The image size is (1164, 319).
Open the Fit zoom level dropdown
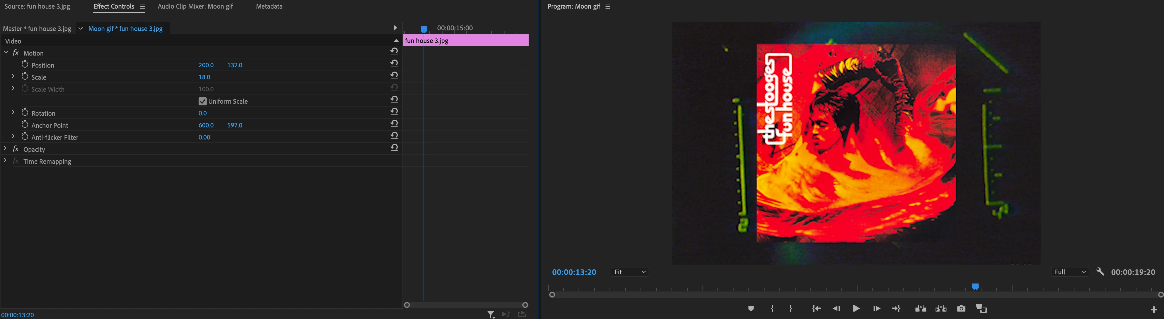[x=630, y=272]
